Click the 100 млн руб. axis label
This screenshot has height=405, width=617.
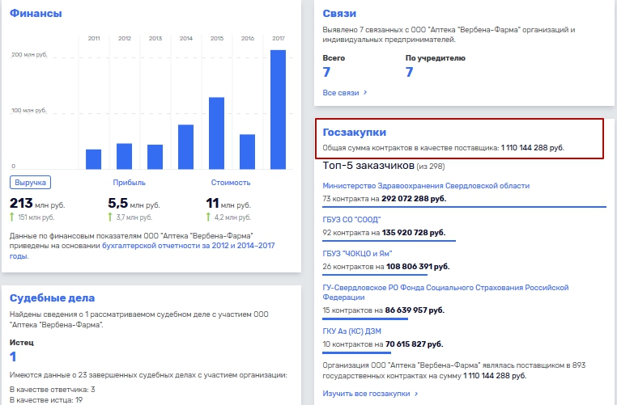pyautogui.click(x=28, y=111)
